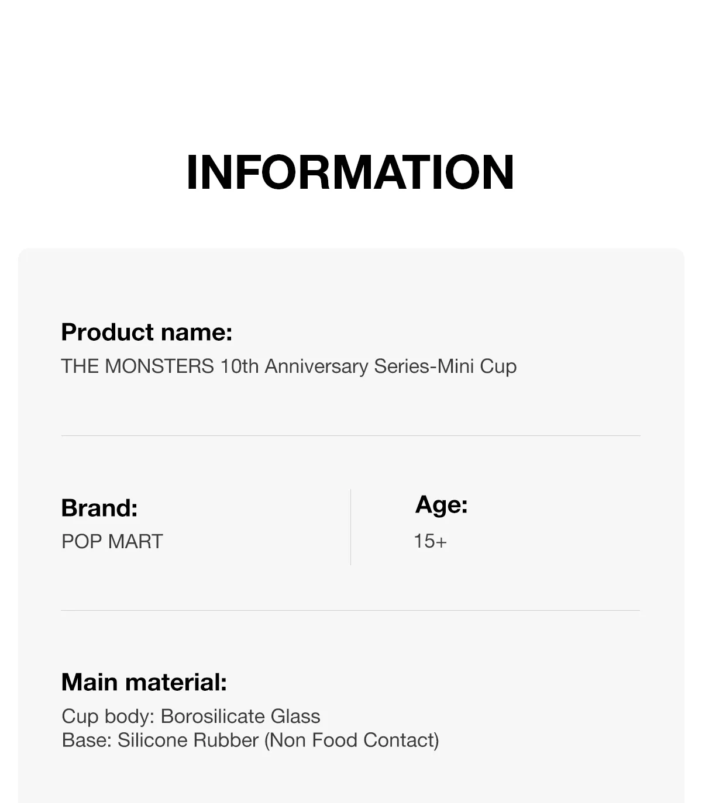Viewport: 702px width, 803px height.
Task: Click the divider line below the brand row
Action: point(350,610)
